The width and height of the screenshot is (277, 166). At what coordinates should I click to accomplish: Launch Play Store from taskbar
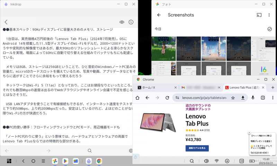click(x=65, y=161)
